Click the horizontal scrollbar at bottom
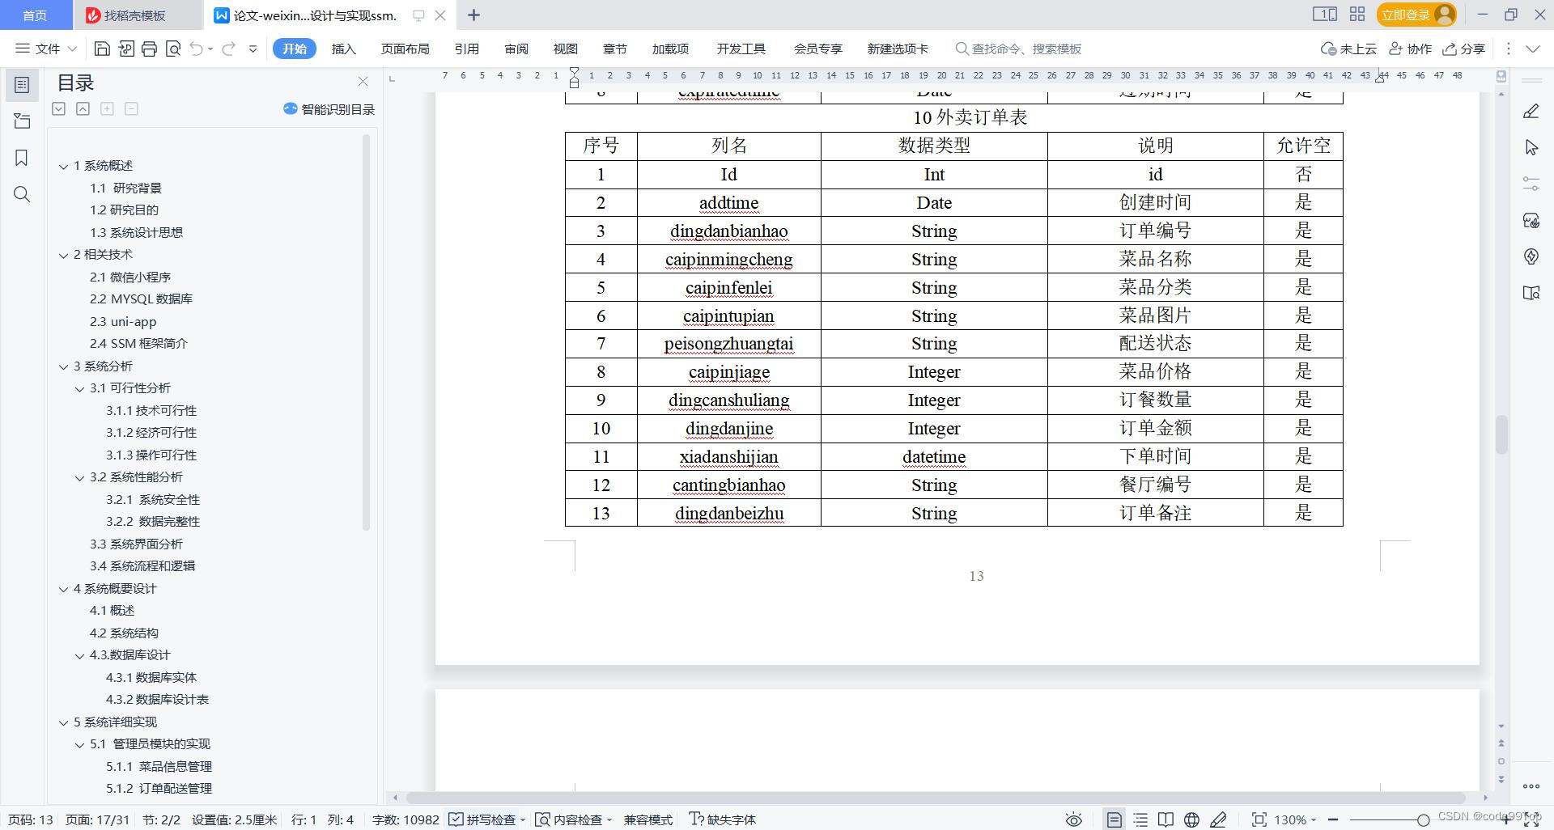Viewport: 1554px width, 830px height. tap(935, 798)
